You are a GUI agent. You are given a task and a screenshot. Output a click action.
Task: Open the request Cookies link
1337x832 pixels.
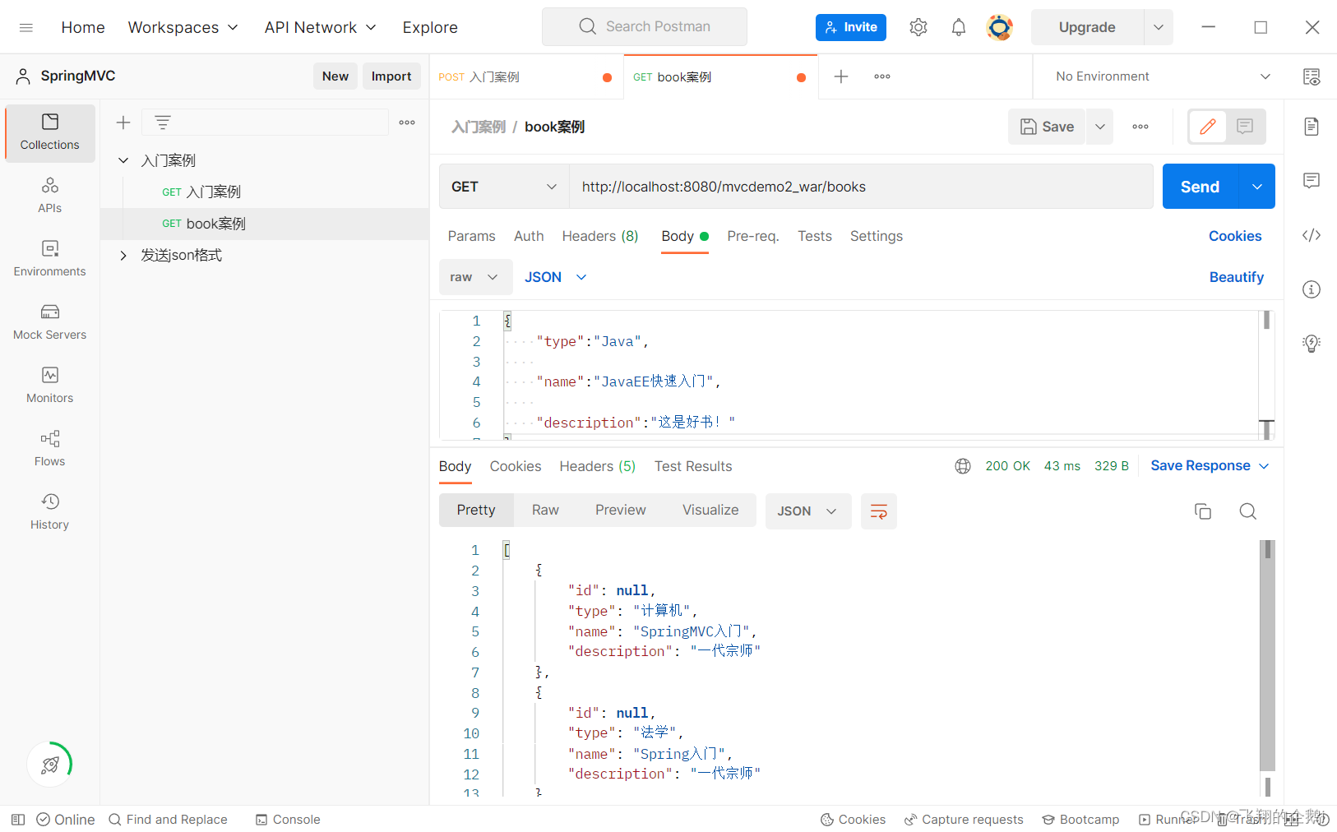pos(1235,236)
